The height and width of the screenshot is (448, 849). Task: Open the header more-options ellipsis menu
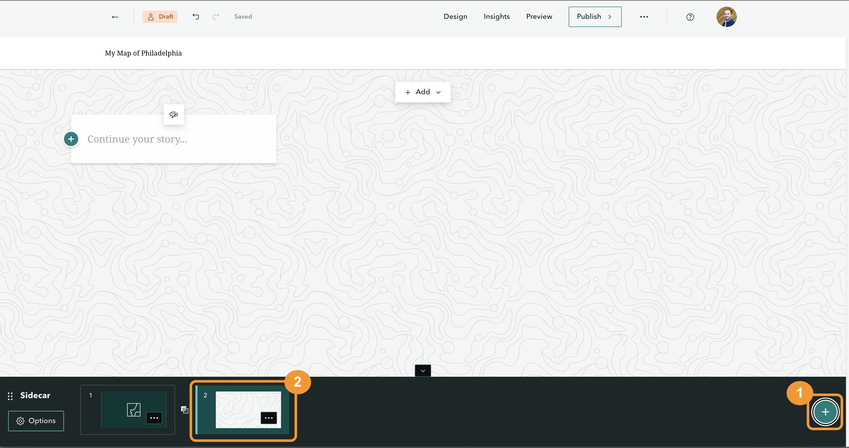pyautogui.click(x=644, y=17)
